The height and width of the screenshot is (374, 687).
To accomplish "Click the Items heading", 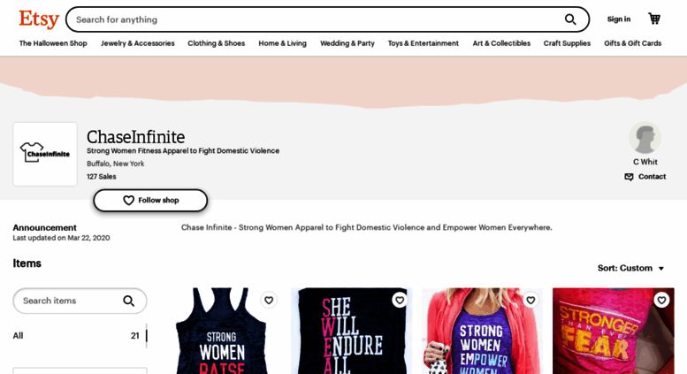I will 27,263.
